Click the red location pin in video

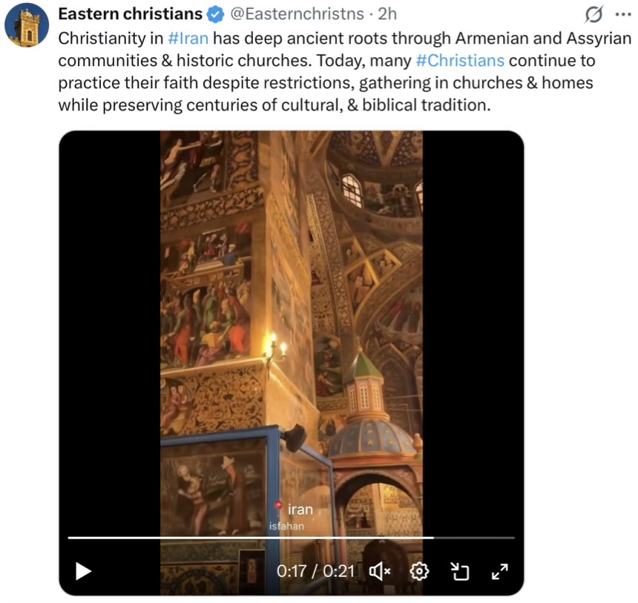click(x=278, y=506)
